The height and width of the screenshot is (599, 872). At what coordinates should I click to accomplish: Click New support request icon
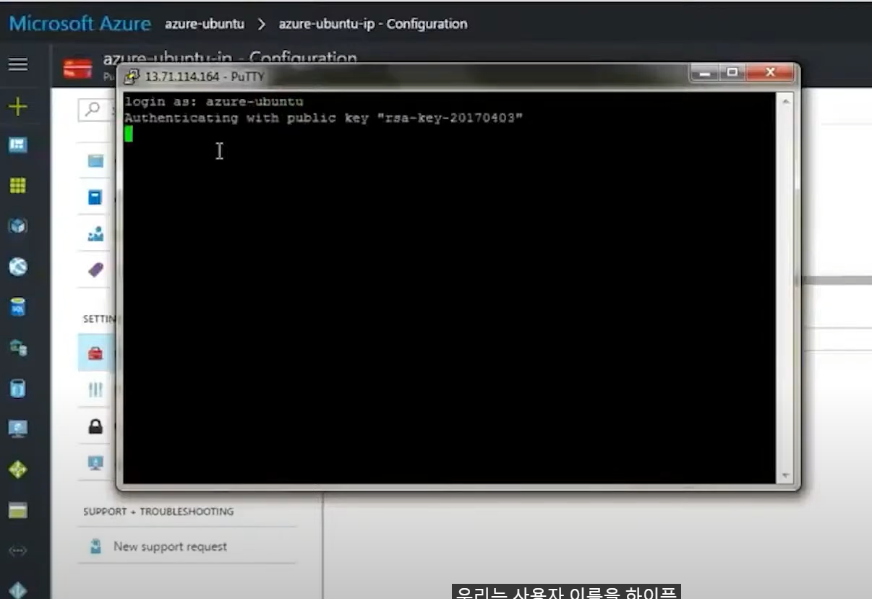95,547
